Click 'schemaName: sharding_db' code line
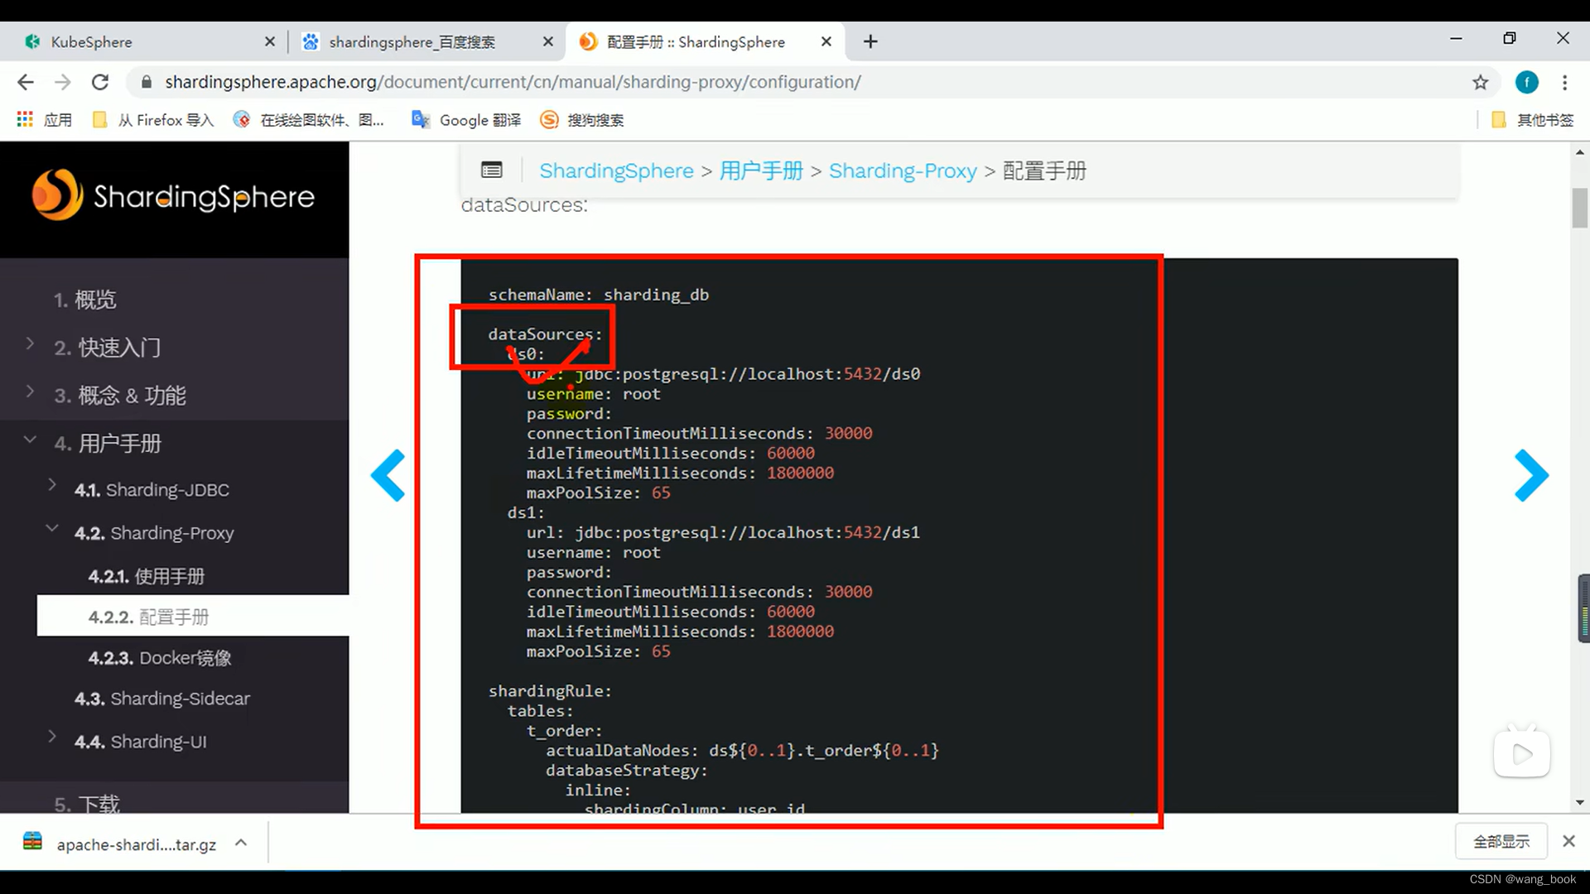Viewport: 1590px width, 894px height. click(x=599, y=295)
